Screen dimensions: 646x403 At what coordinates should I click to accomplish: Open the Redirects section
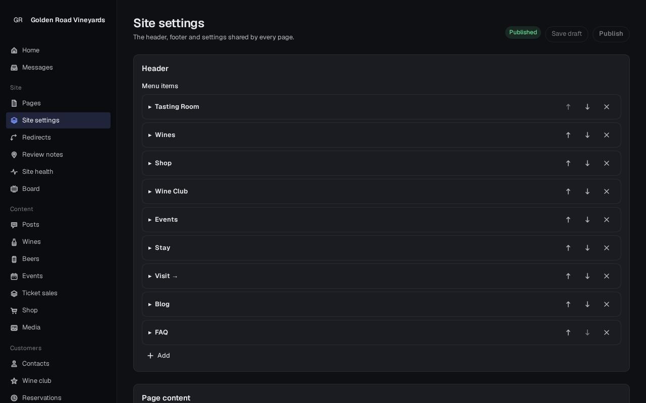(x=58, y=138)
